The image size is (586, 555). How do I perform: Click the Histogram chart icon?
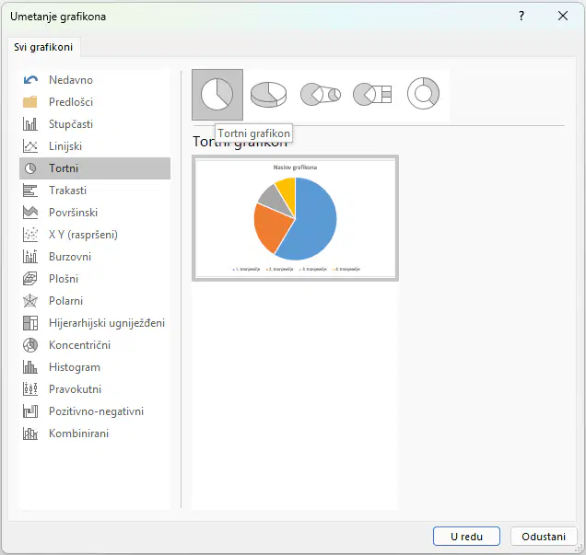[29, 367]
